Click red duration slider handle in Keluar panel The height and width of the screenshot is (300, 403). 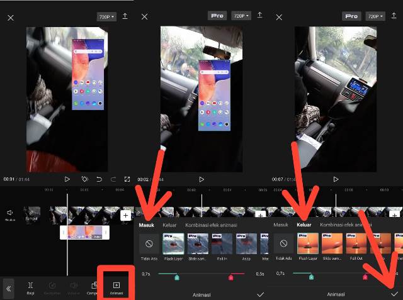pyautogui.click(x=365, y=277)
